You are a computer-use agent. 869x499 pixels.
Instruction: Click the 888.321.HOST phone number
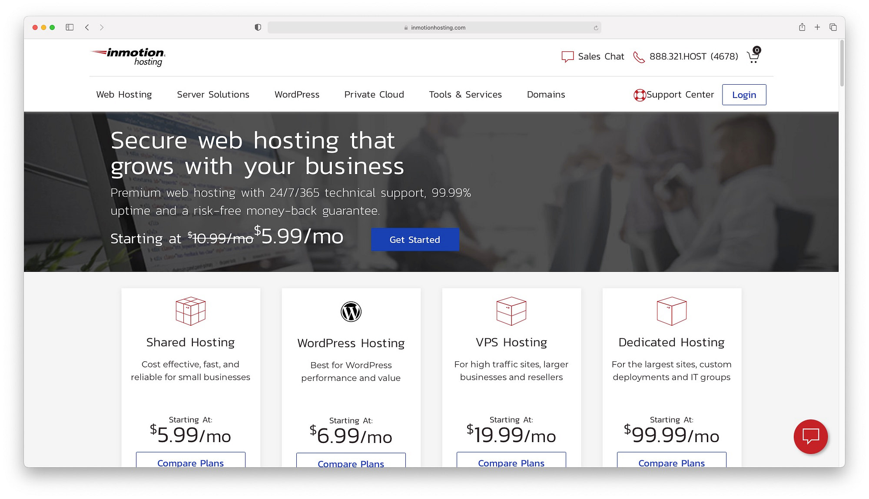[694, 56]
